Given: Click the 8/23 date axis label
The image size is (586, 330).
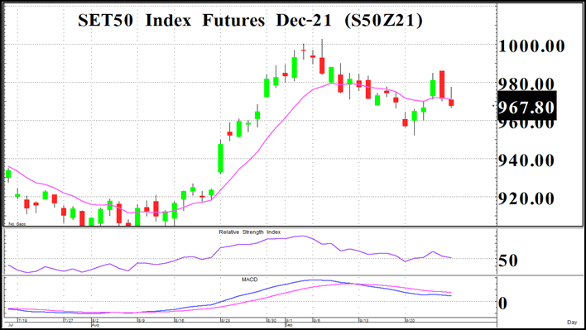Looking at the screenshot, I should coord(225,320).
